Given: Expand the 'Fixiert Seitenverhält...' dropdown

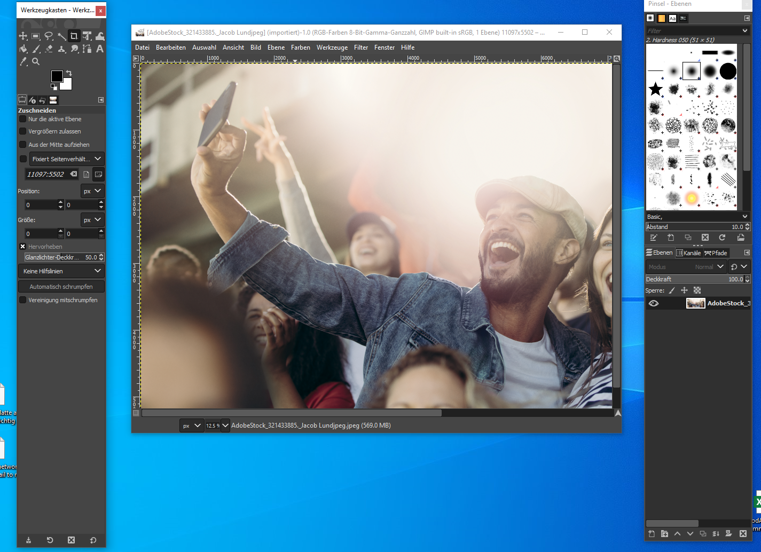Looking at the screenshot, I should click(x=66, y=159).
